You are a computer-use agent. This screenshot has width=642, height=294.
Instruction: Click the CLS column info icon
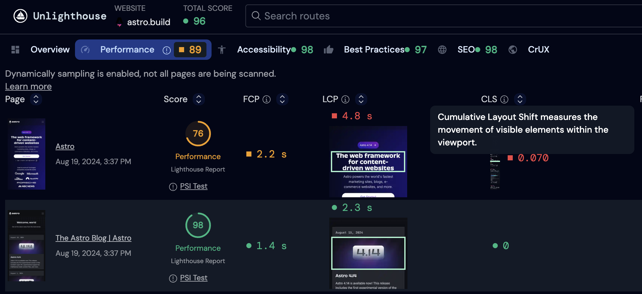coord(504,99)
